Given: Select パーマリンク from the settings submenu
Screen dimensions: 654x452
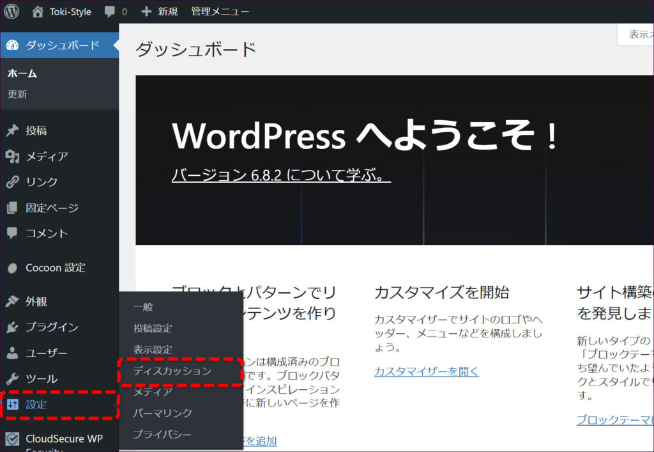Looking at the screenshot, I should click(162, 413).
